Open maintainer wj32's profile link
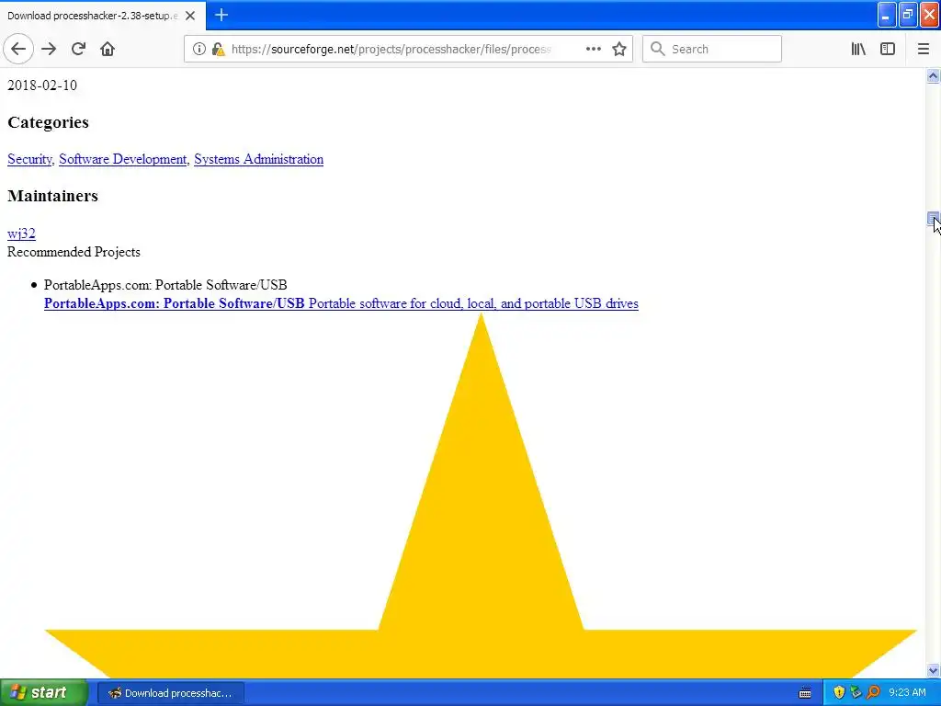This screenshot has width=941, height=706. point(22,233)
